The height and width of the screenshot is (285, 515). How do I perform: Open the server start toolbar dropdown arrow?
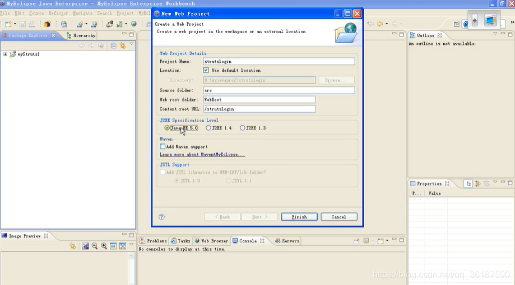pyautogui.click(x=126, y=24)
